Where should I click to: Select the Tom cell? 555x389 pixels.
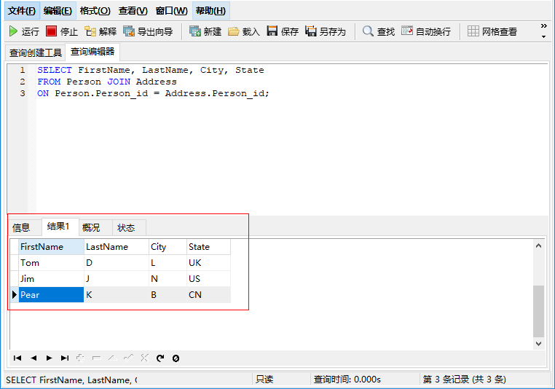pos(51,263)
